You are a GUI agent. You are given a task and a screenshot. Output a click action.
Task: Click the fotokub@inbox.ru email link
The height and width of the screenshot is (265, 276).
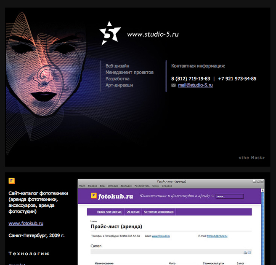click(217, 236)
